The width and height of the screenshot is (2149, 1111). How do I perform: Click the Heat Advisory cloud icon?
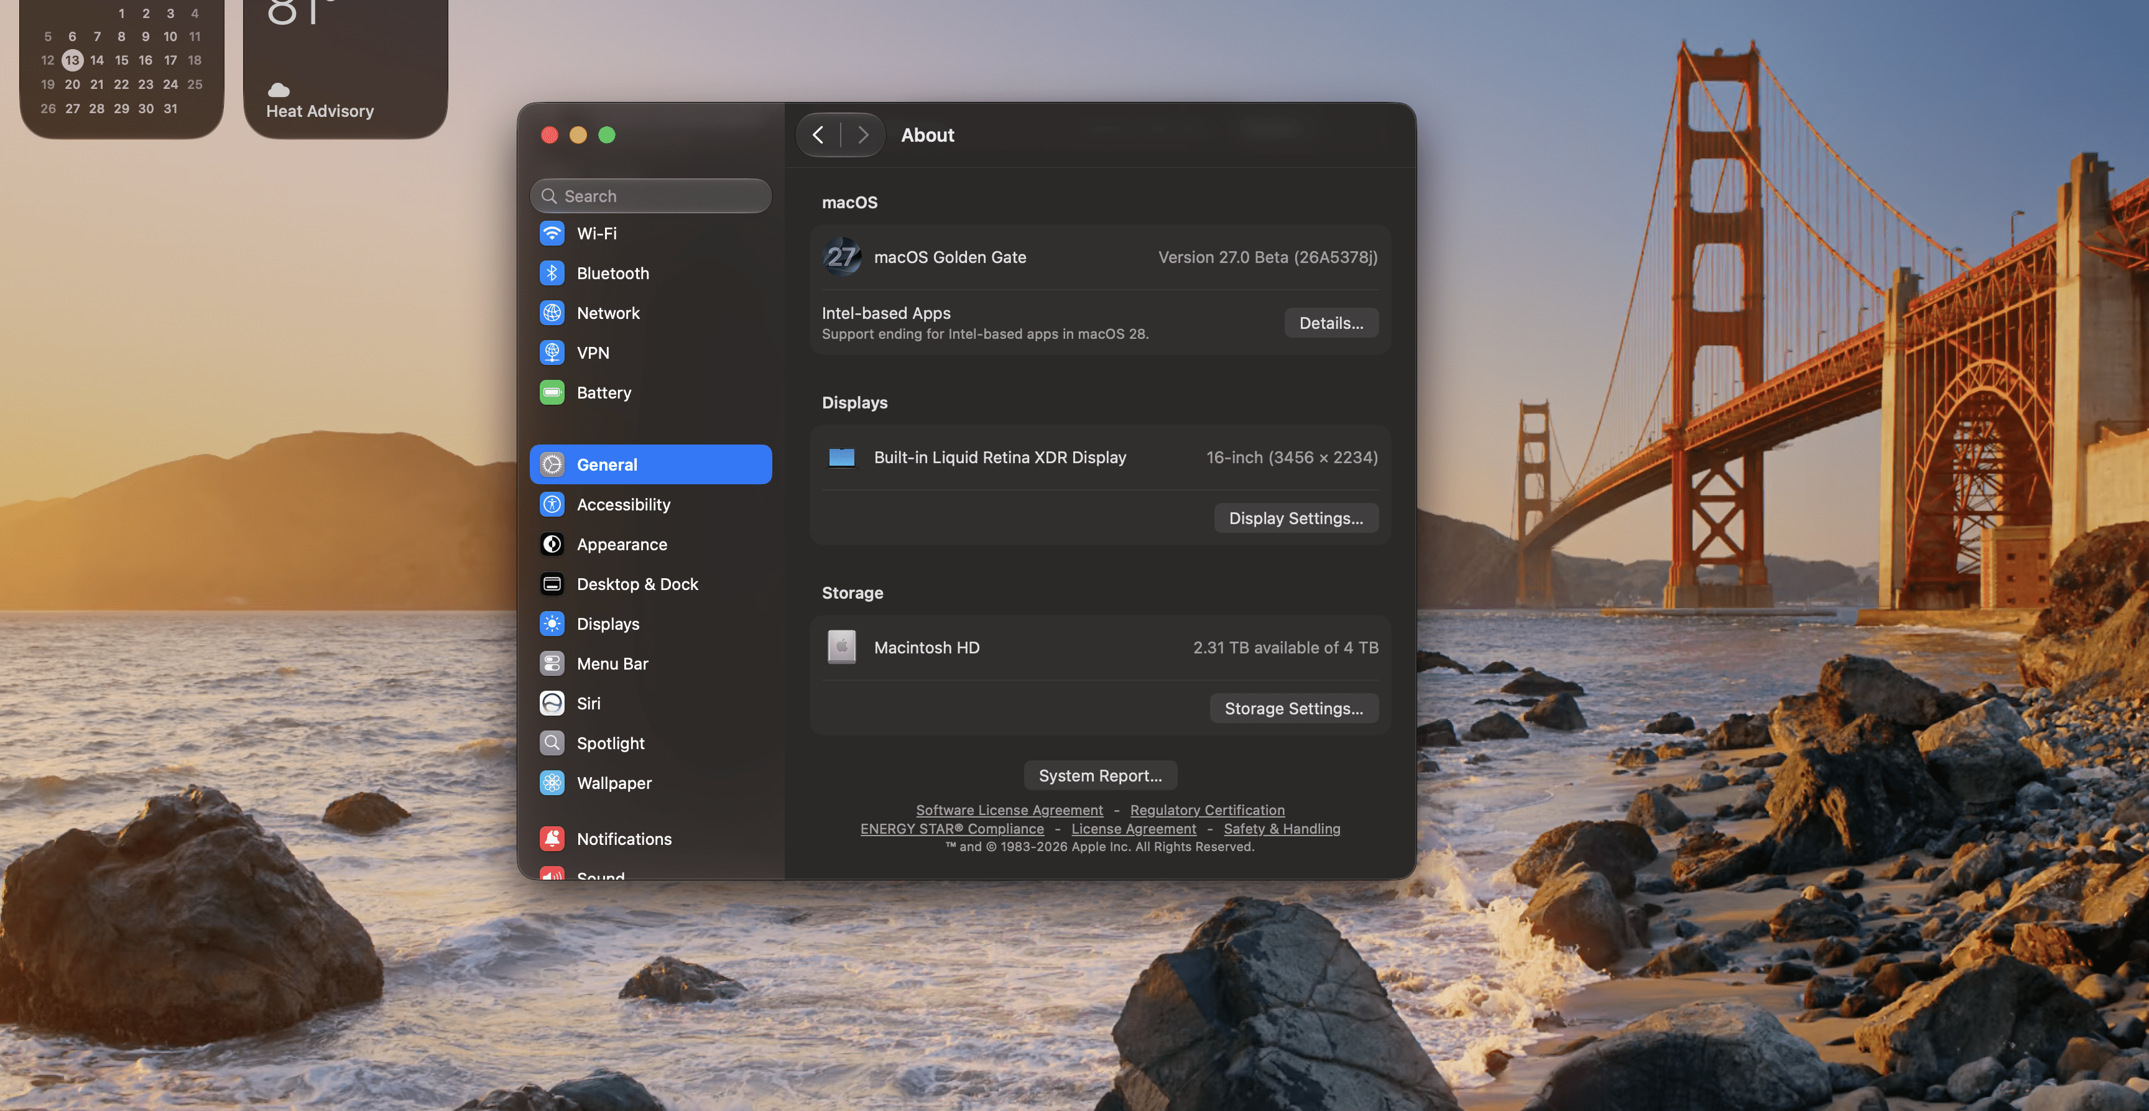(279, 90)
